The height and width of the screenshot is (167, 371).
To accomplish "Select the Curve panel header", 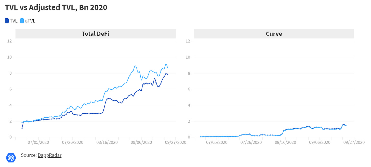I will 274,34.
